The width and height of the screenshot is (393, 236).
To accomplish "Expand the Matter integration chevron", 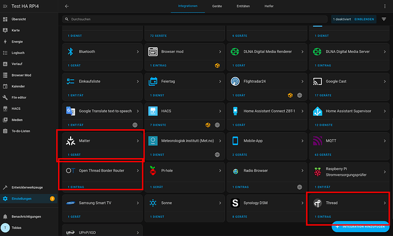I will pos(138,140).
